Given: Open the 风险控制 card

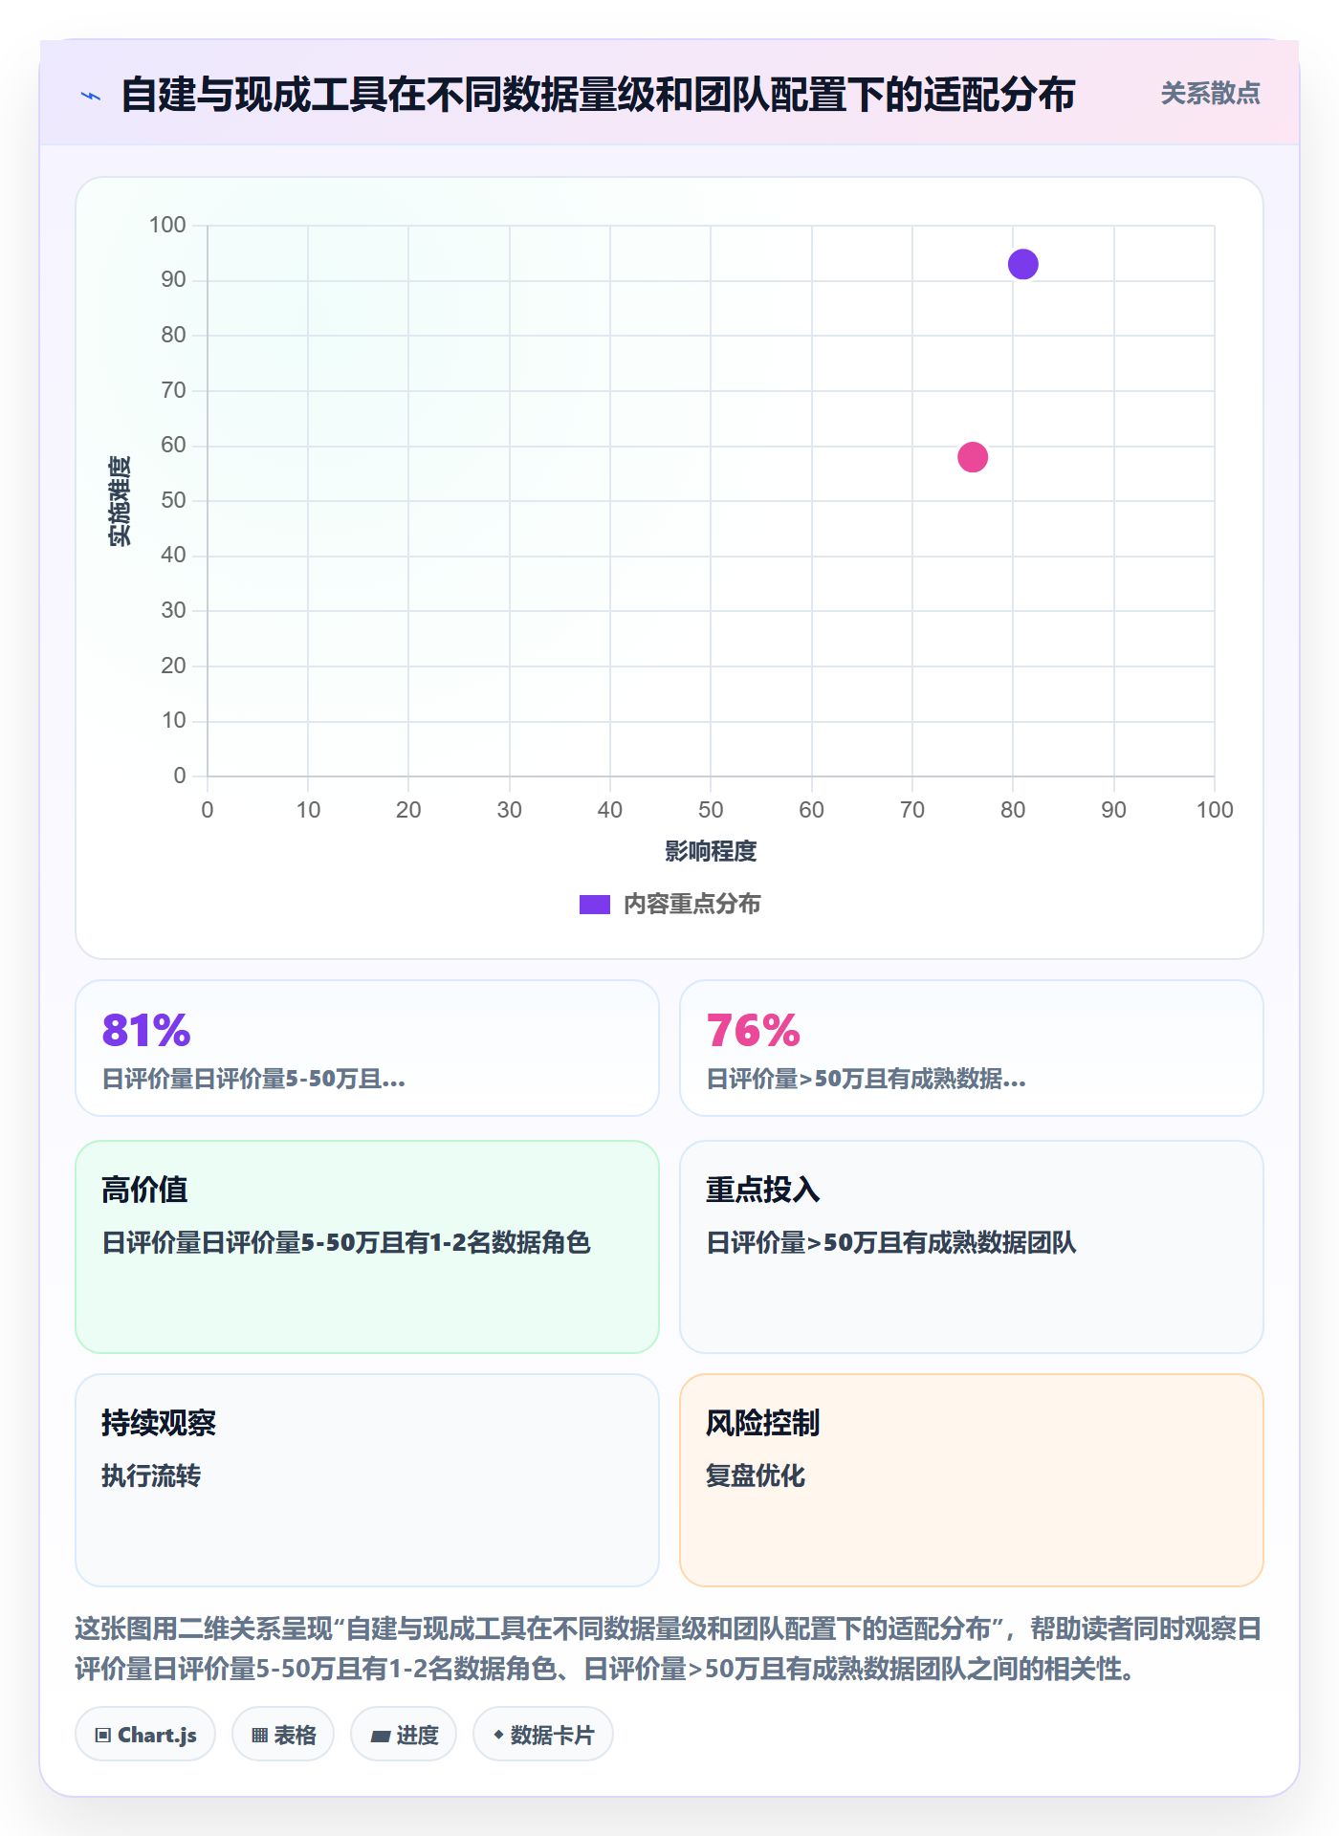Looking at the screenshot, I should (971, 1480).
